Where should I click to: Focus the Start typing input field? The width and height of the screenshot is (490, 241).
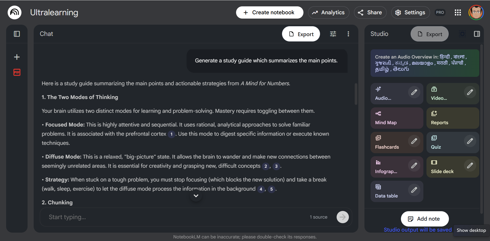(x=176, y=217)
